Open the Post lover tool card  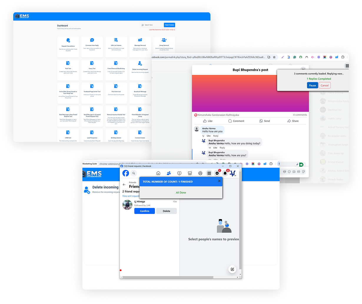coord(116,93)
